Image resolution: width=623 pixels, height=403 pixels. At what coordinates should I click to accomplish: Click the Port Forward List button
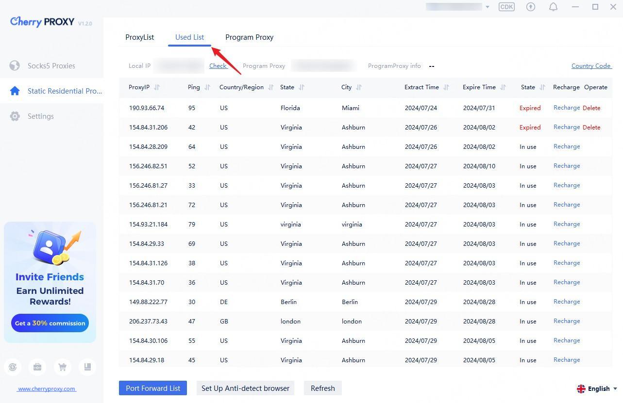(153, 388)
